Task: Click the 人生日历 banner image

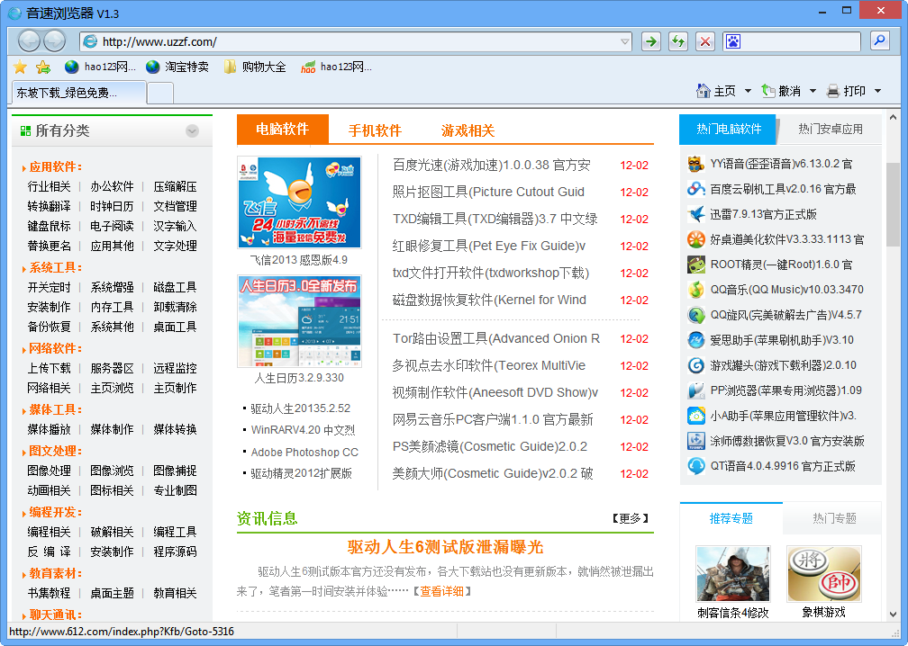Action: [x=299, y=321]
